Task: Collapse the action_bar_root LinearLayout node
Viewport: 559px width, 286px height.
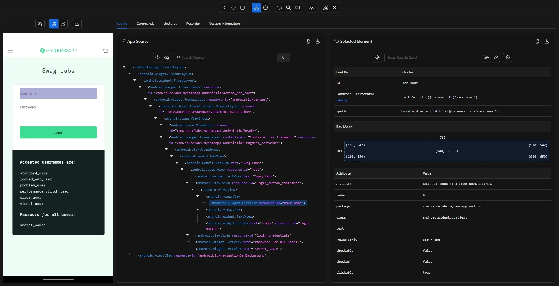Action: tap(140, 87)
